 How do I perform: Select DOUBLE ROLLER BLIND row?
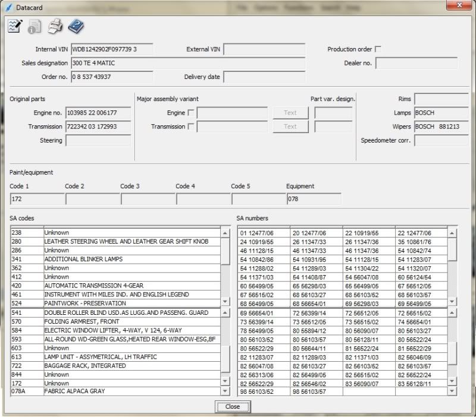tap(115, 312)
